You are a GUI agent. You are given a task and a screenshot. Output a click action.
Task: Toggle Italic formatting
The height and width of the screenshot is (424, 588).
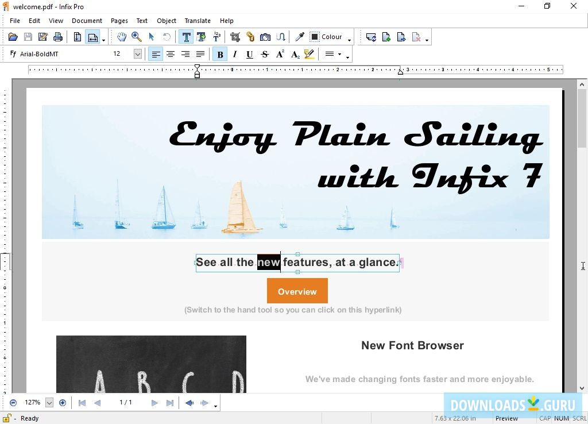pos(235,55)
